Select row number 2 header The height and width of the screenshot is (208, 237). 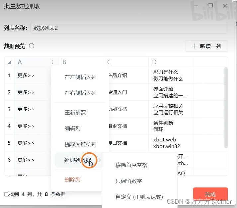pyautogui.click(x=9, y=92)
